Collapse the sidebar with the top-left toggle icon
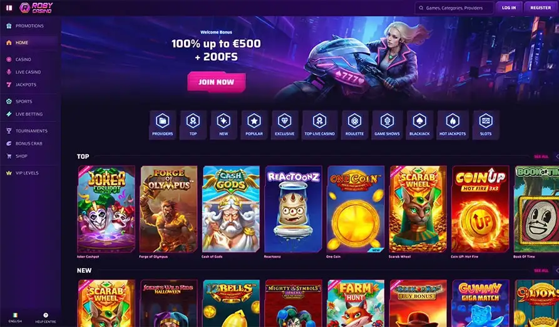Image resolution: width=559 pixels, height=327 pixels. pyautogui.click(x=9, y=8)
